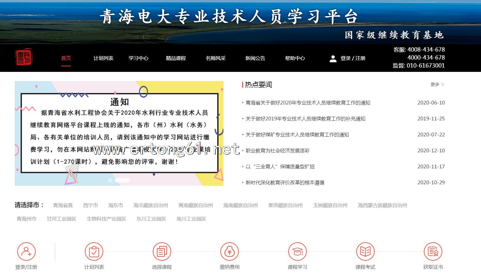Click the 获取证书 certificate icon
This screenshot has width=481, height=277.
[433, 252]
